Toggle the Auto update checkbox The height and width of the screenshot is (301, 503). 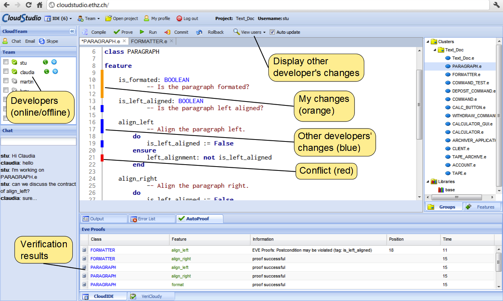272,32
